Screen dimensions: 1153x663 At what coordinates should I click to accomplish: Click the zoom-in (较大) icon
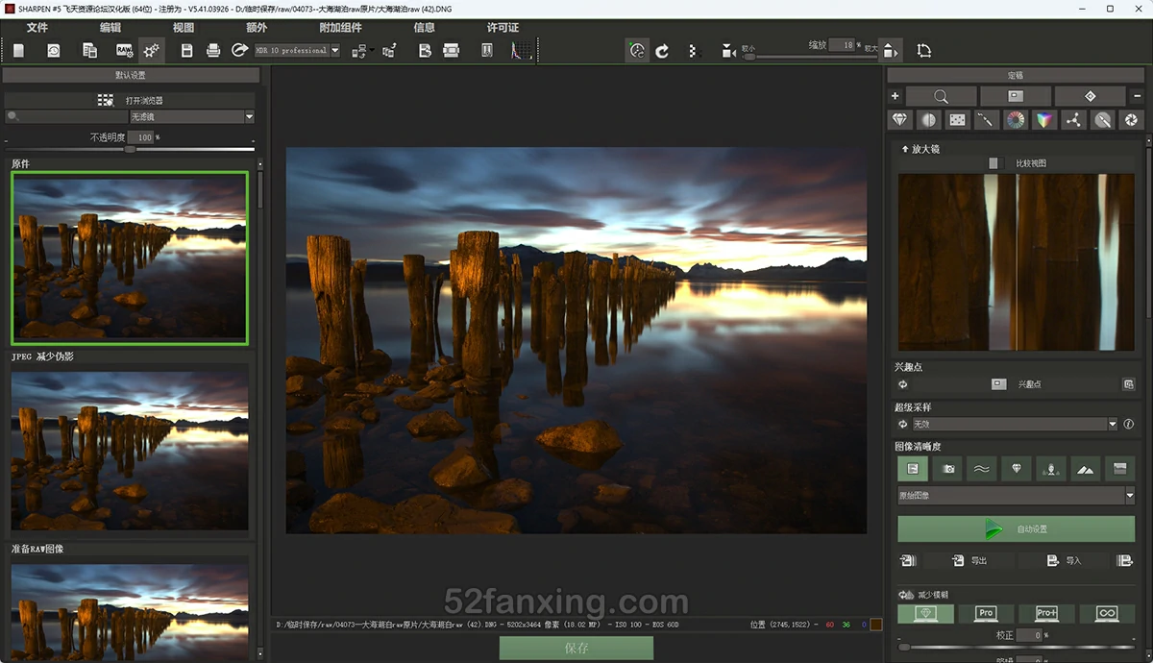(891, 51)
